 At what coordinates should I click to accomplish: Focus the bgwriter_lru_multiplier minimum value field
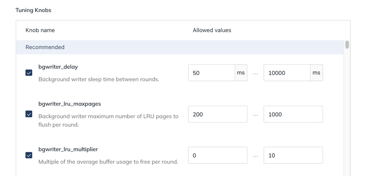click(217, 155)
